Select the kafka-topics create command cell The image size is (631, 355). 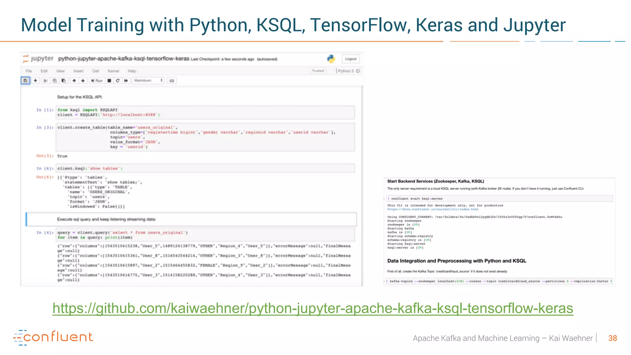[499, 281]
